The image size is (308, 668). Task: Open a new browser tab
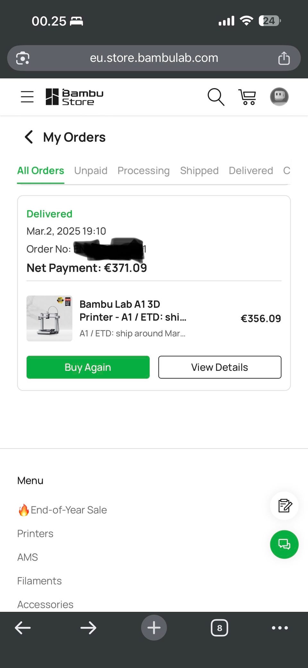pos(154,628)
